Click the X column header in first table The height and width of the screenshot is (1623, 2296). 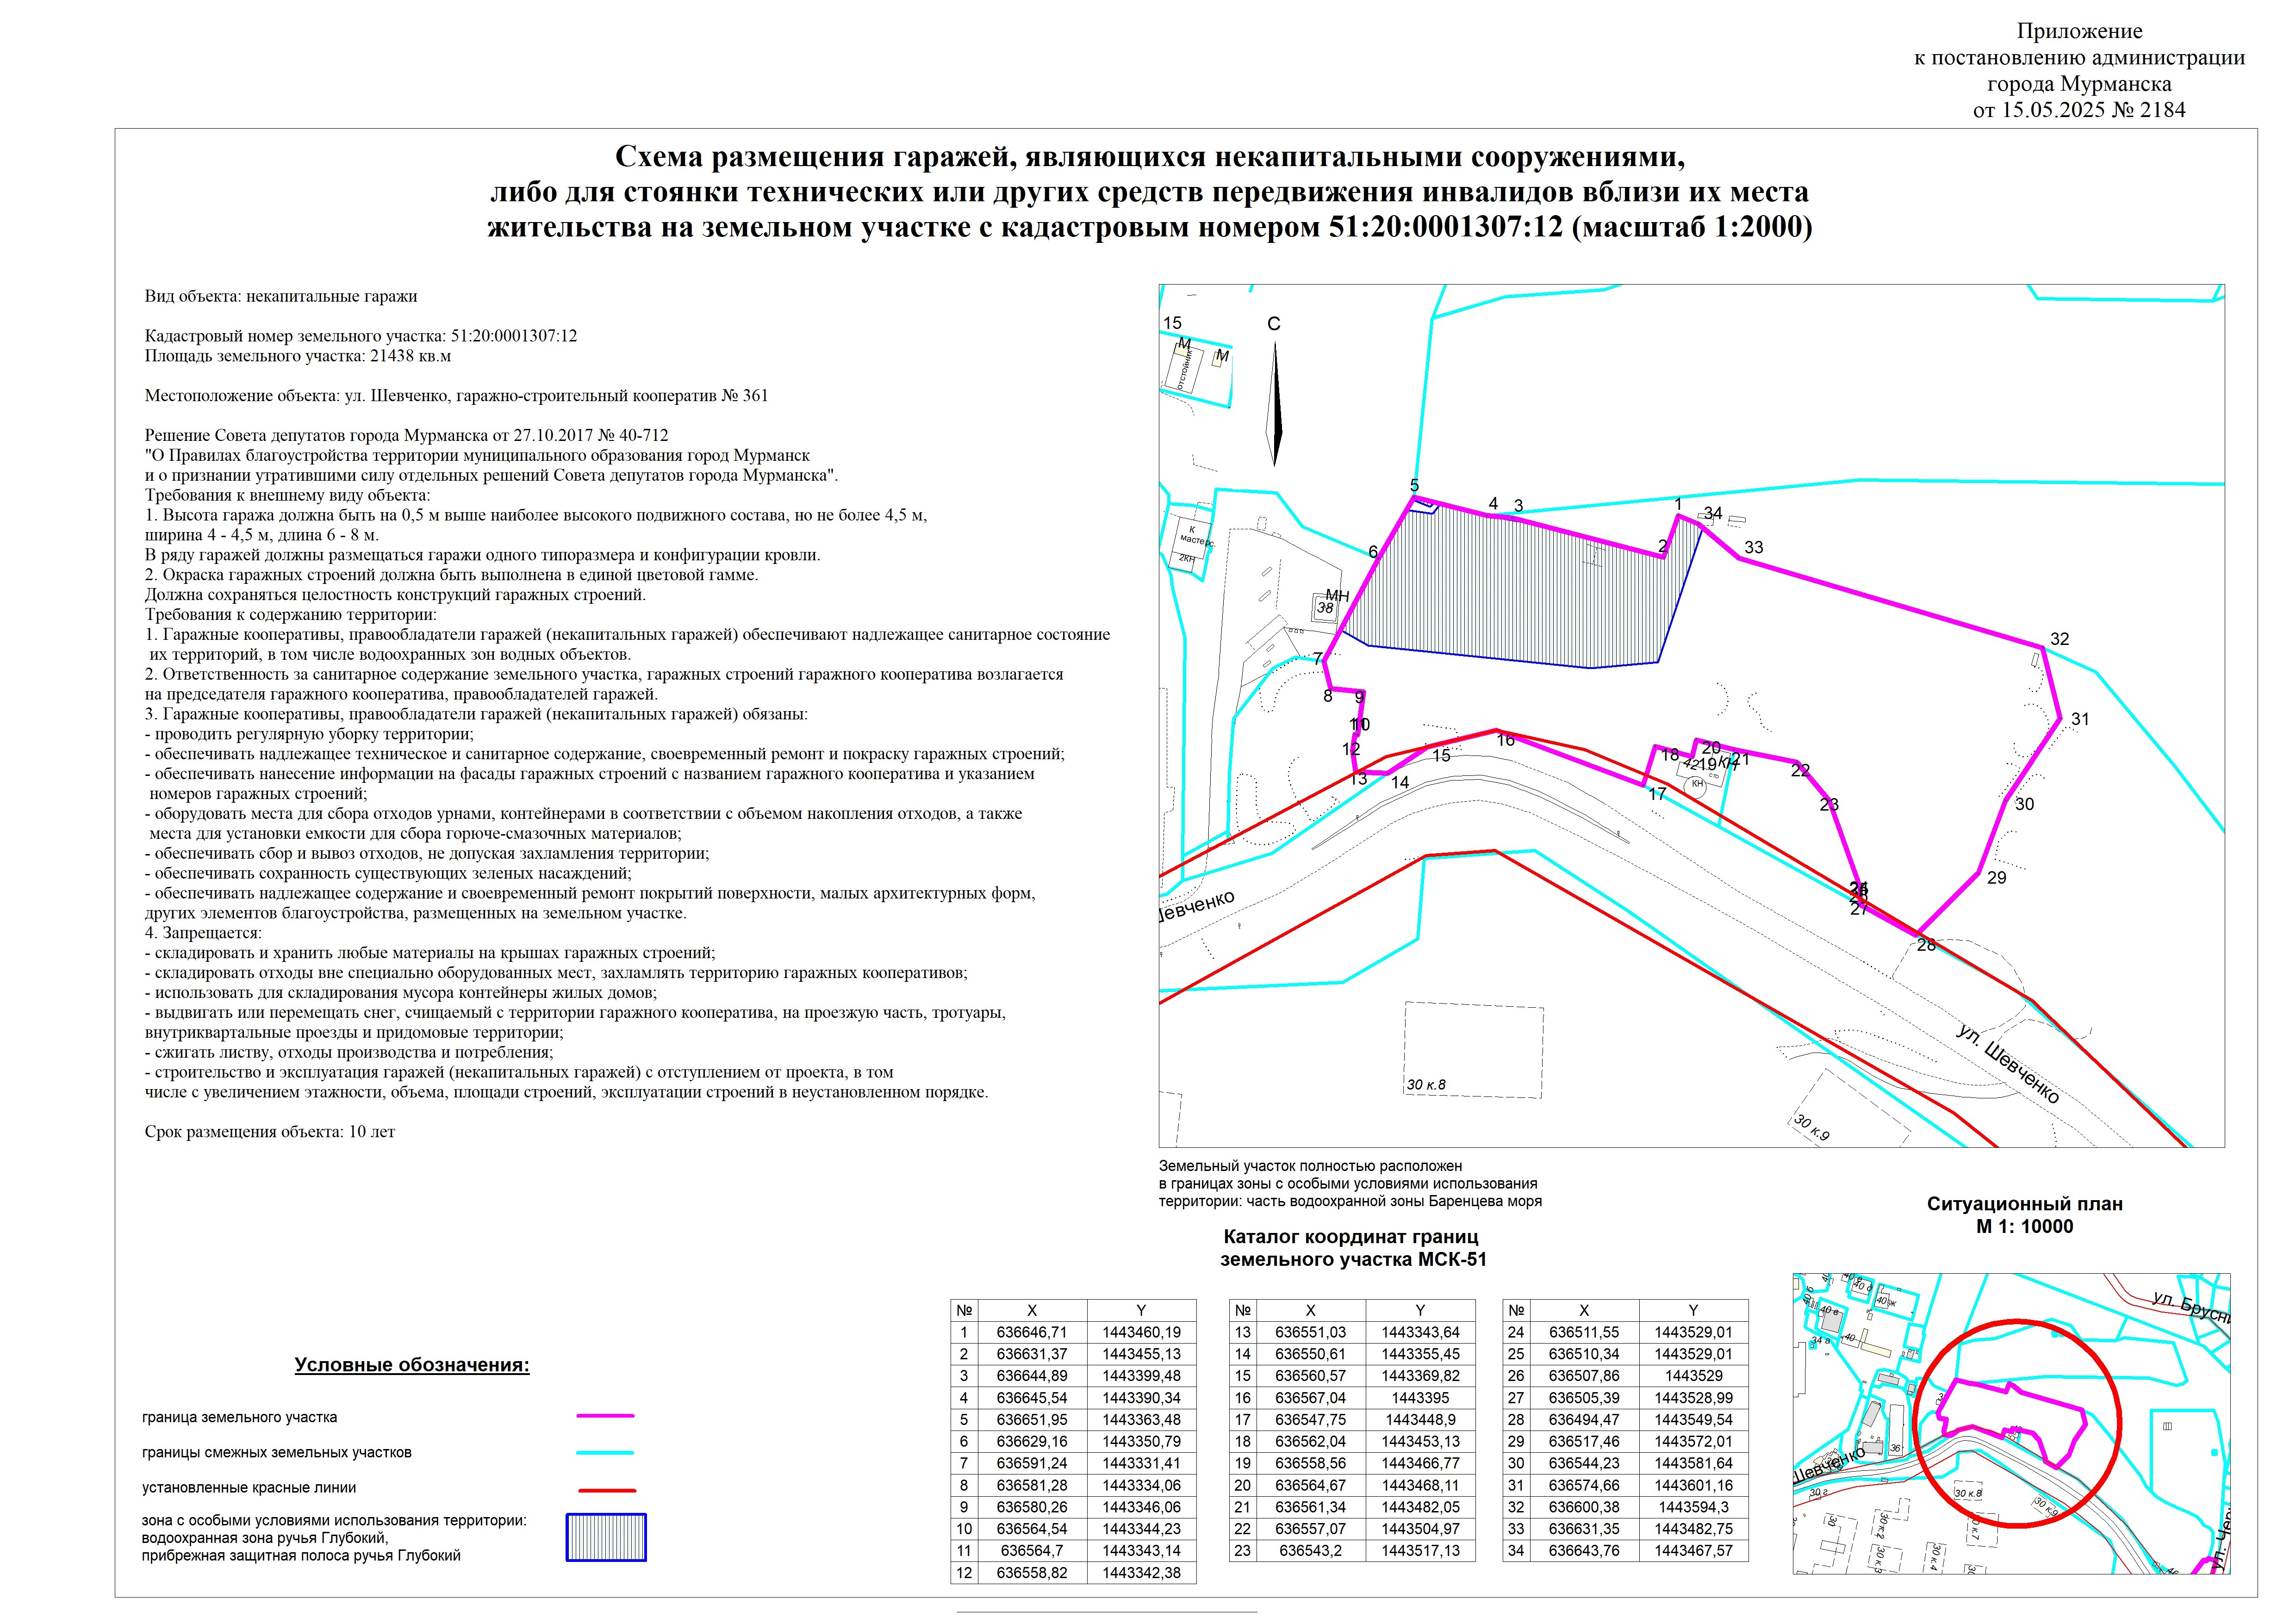pyautogui.click(x=1032, y=1310)
